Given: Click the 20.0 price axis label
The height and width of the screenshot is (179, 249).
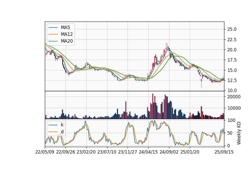Looking at the screenshot, I should pos(232,50).
